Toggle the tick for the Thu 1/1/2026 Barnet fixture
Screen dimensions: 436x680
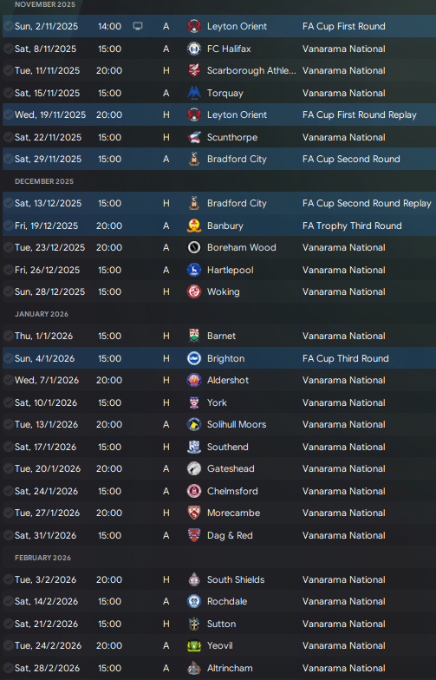click(x=9, y=336)
